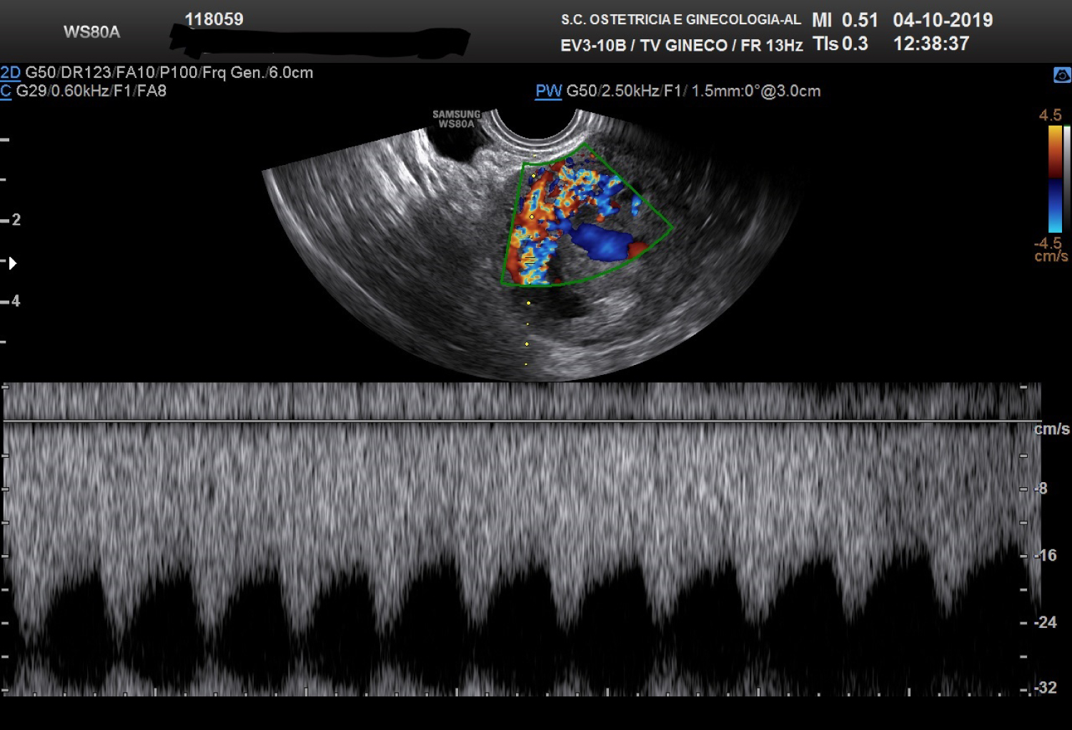Open the C color mode parameters link

[6, 91]
